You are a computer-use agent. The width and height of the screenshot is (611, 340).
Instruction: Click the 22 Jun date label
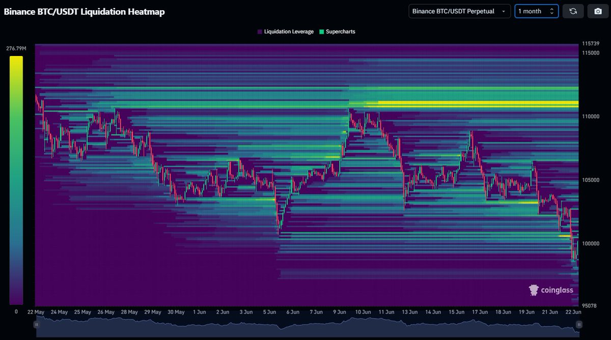tap(574, 312)
